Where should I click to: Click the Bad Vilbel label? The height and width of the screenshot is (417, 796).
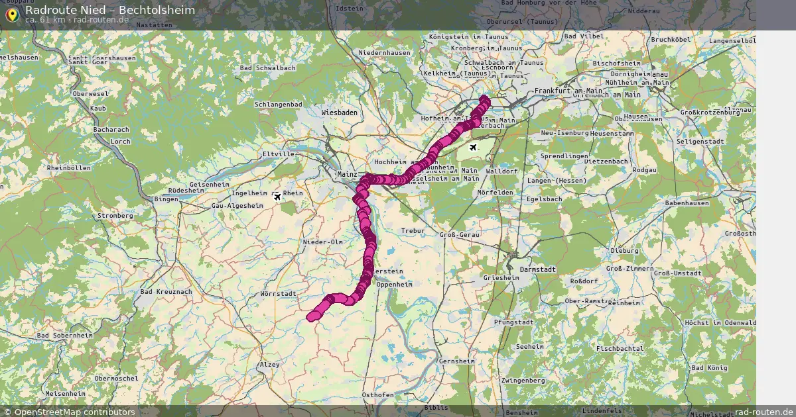click(x=583, y=35)
